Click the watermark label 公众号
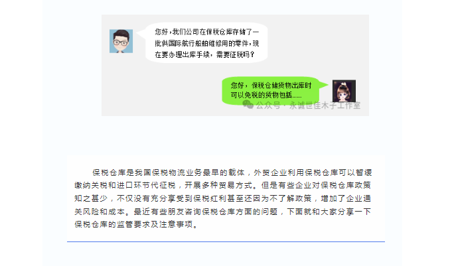 (268, 105)
